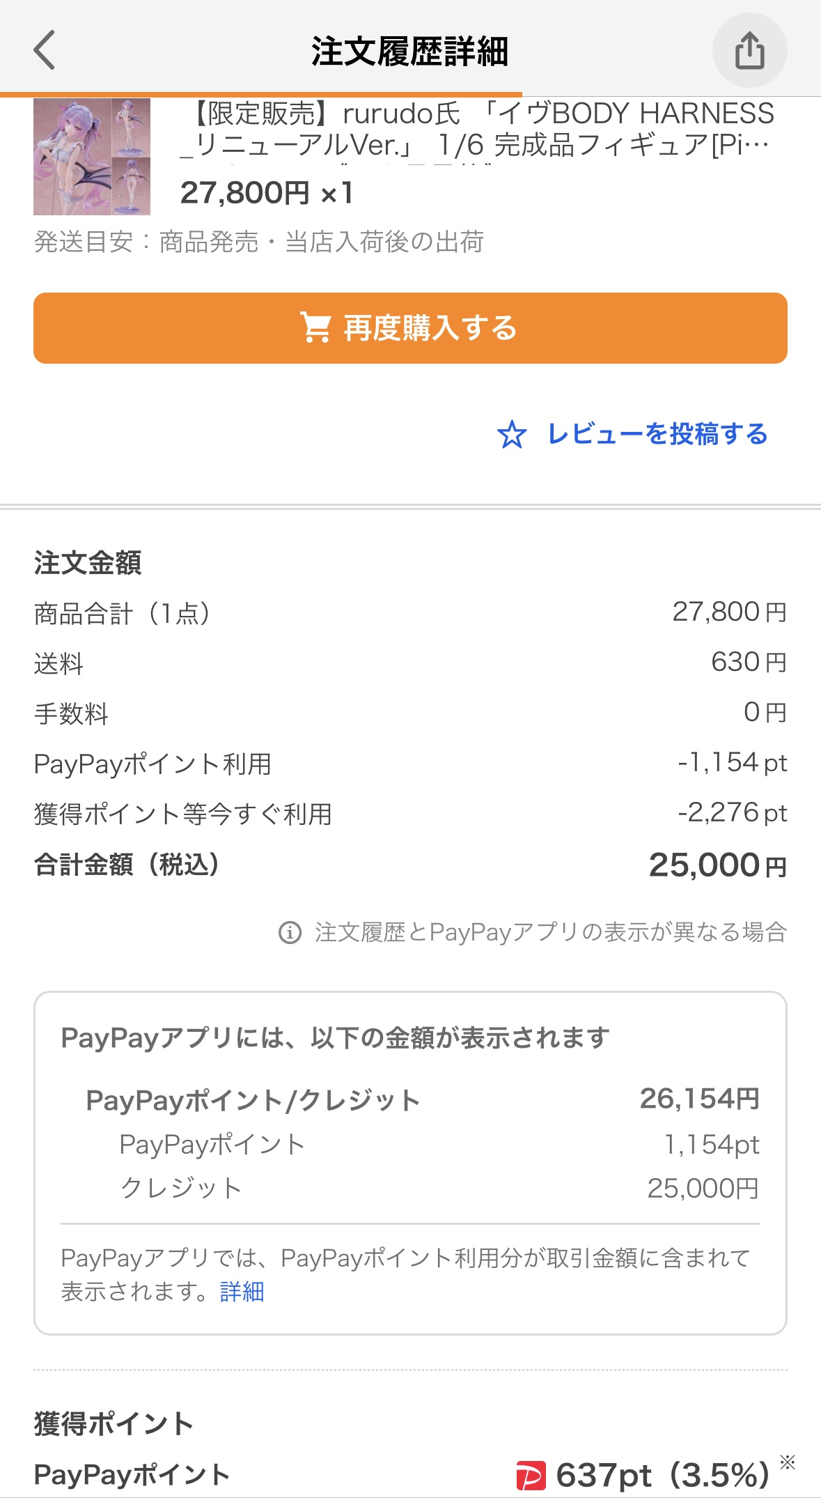Click the ※ note mark beside 3.5%
821x1500 pixels.
click(788, 1462)
